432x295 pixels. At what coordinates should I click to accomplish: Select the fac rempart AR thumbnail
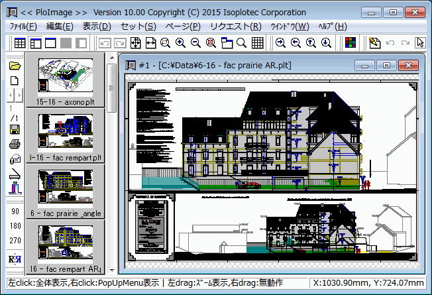66,247
